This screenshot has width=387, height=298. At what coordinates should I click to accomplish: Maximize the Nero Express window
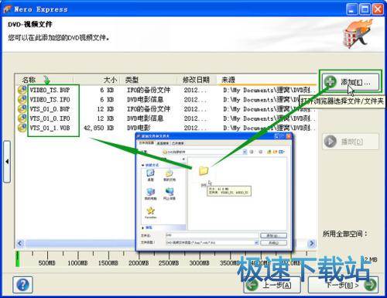[x=365, y=9]
